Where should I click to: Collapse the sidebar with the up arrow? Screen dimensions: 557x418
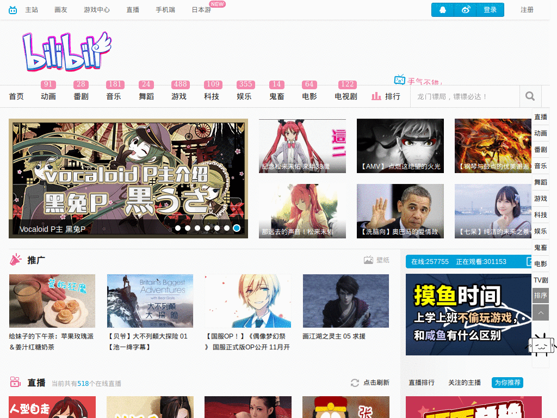[540, 312]
